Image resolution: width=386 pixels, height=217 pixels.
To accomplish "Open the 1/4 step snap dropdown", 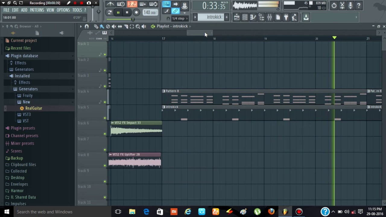I will [180, 18].
